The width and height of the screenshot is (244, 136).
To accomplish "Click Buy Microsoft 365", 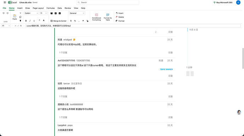I will coord(223,2).
